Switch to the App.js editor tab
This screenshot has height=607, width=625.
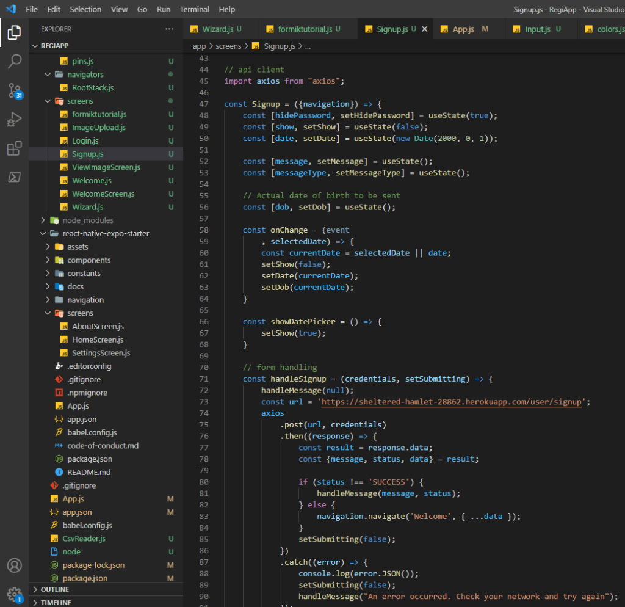(463, 29)
